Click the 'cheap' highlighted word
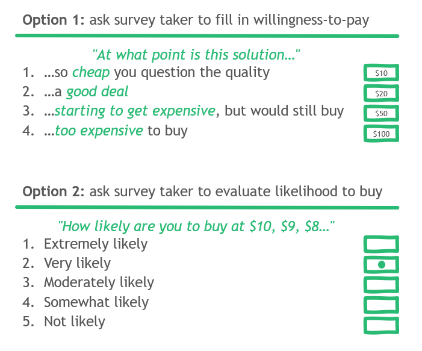Viewport: 422px width, 351px height. point(91,73)
